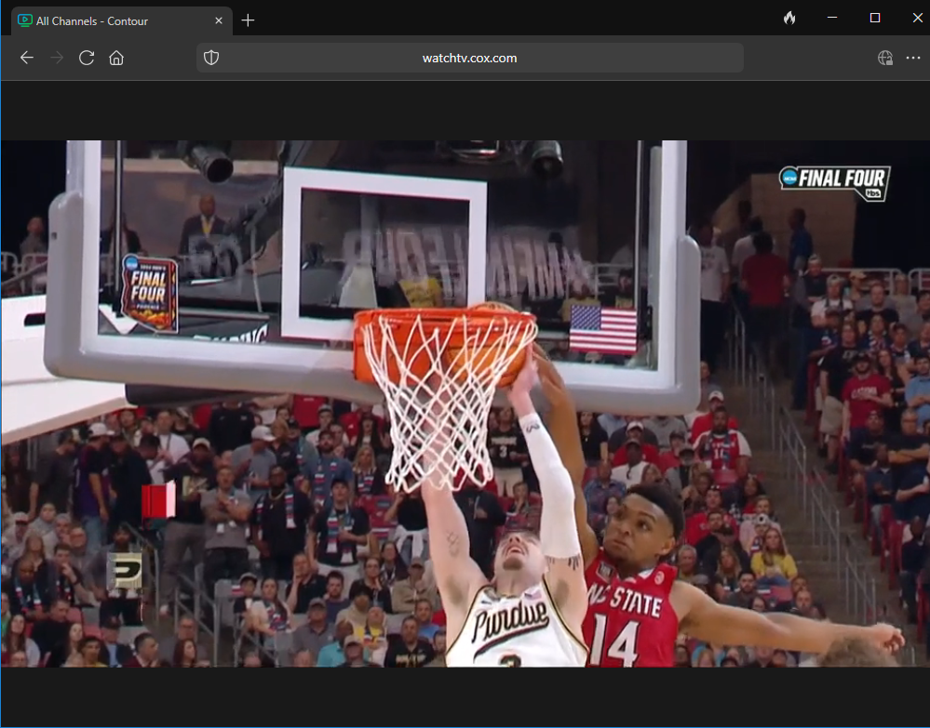
Task: Select the All Channels - Contour tab
Action: 122,20
